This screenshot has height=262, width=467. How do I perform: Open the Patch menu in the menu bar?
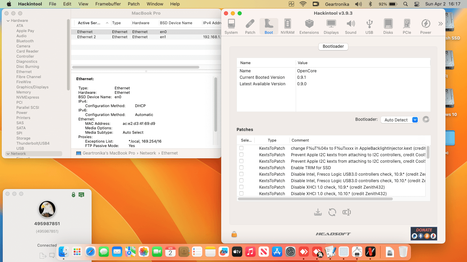(134, 4)
